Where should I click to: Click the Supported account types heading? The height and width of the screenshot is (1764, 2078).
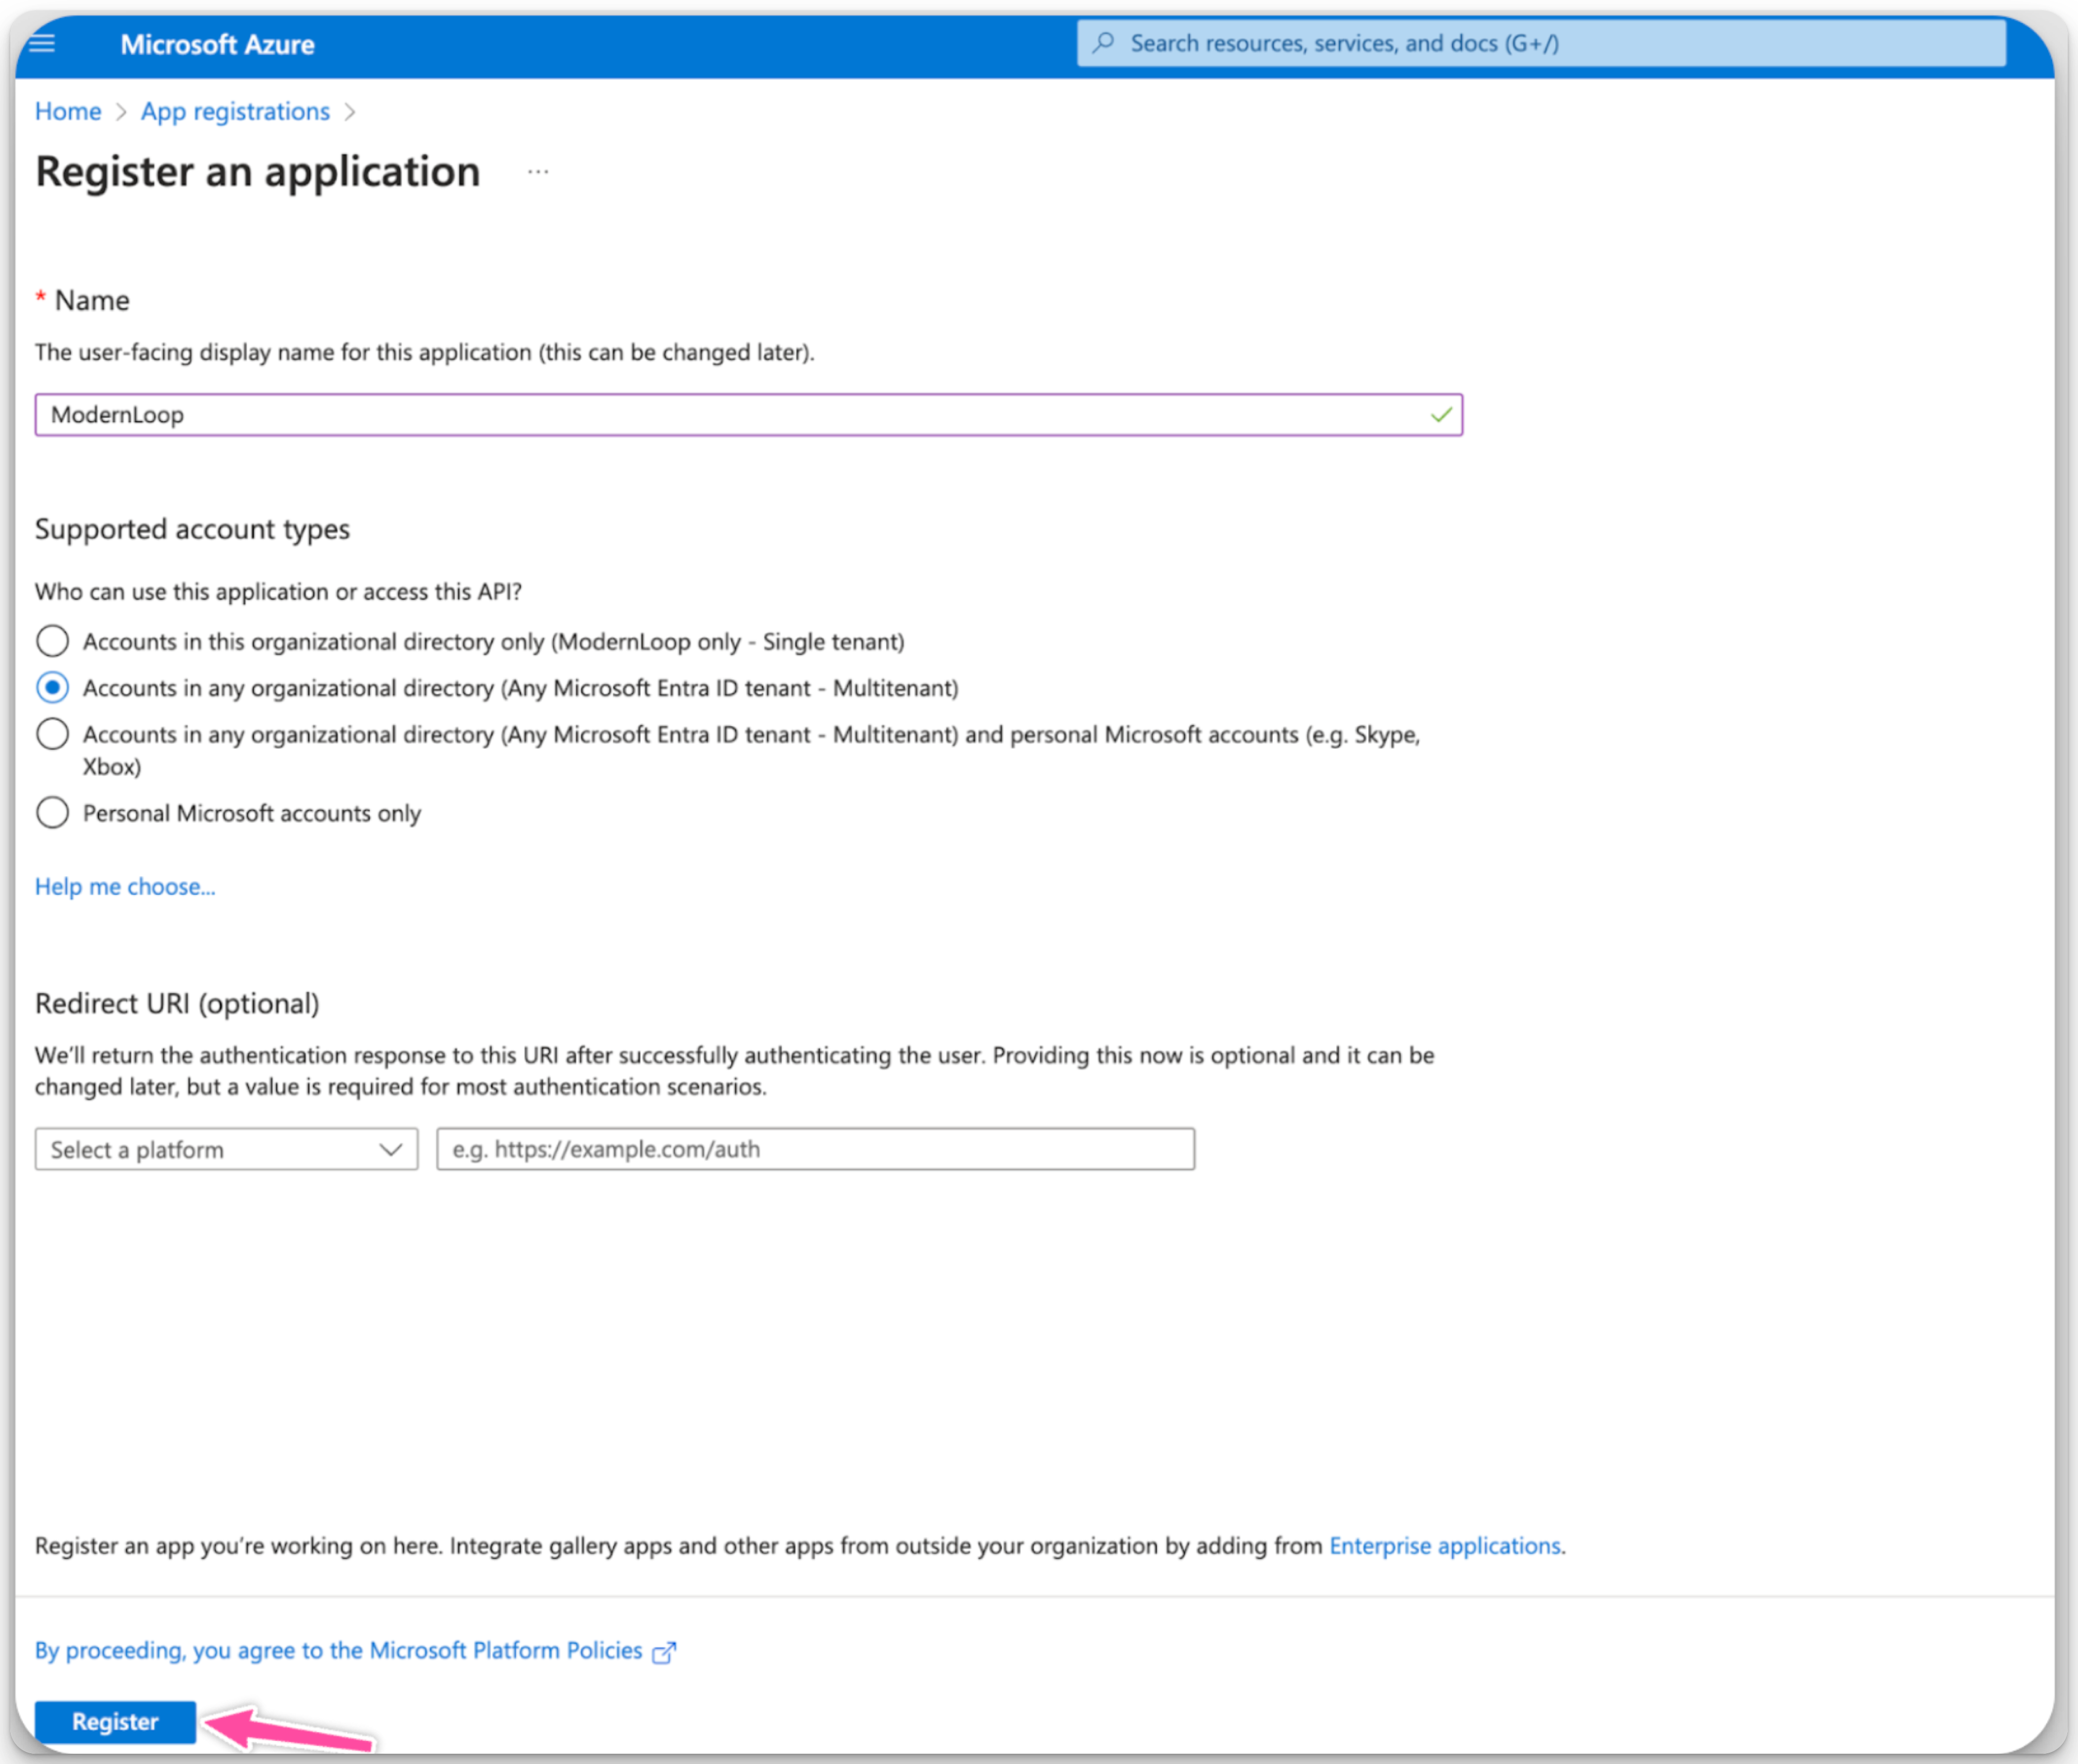192,529
